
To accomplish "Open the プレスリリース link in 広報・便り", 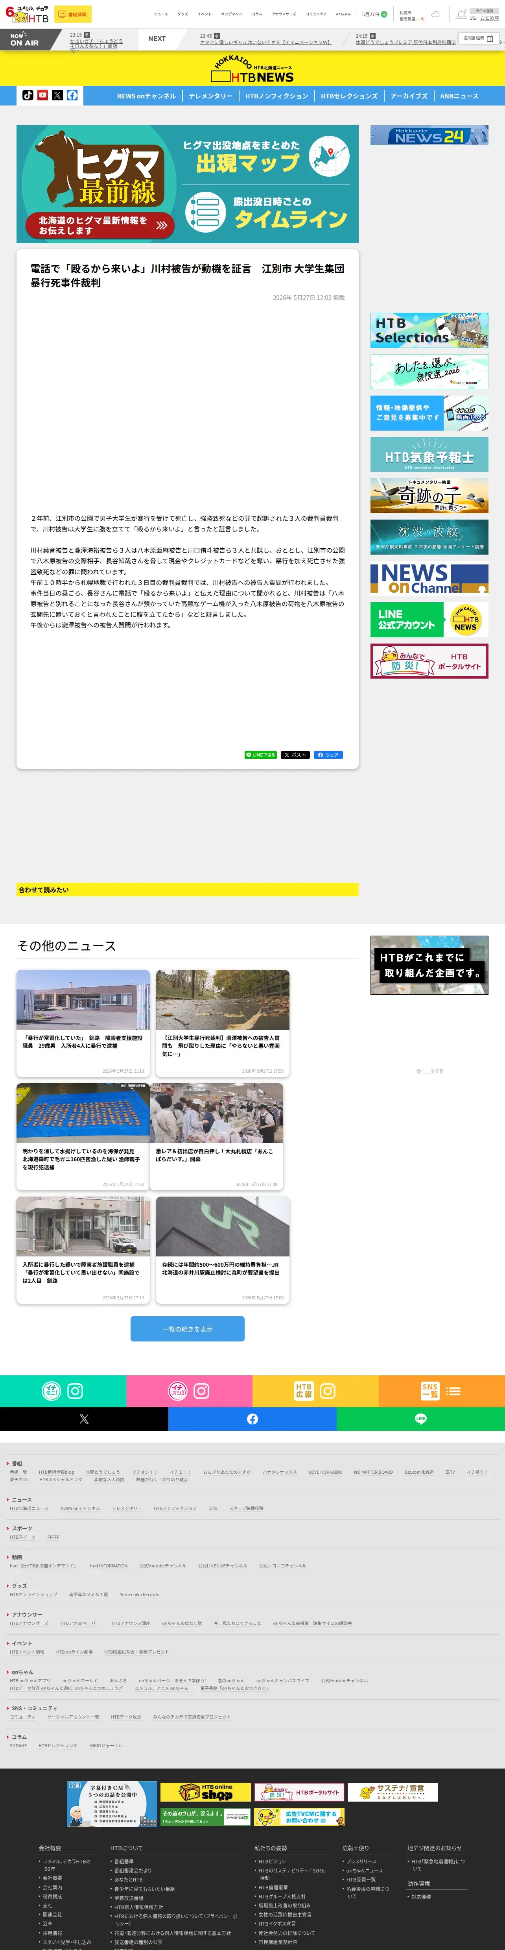I will (x=361, y=1861).
